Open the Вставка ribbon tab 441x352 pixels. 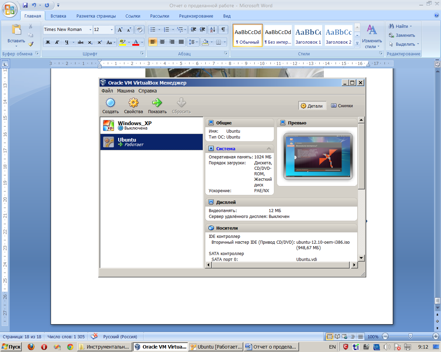pos(58,16)
